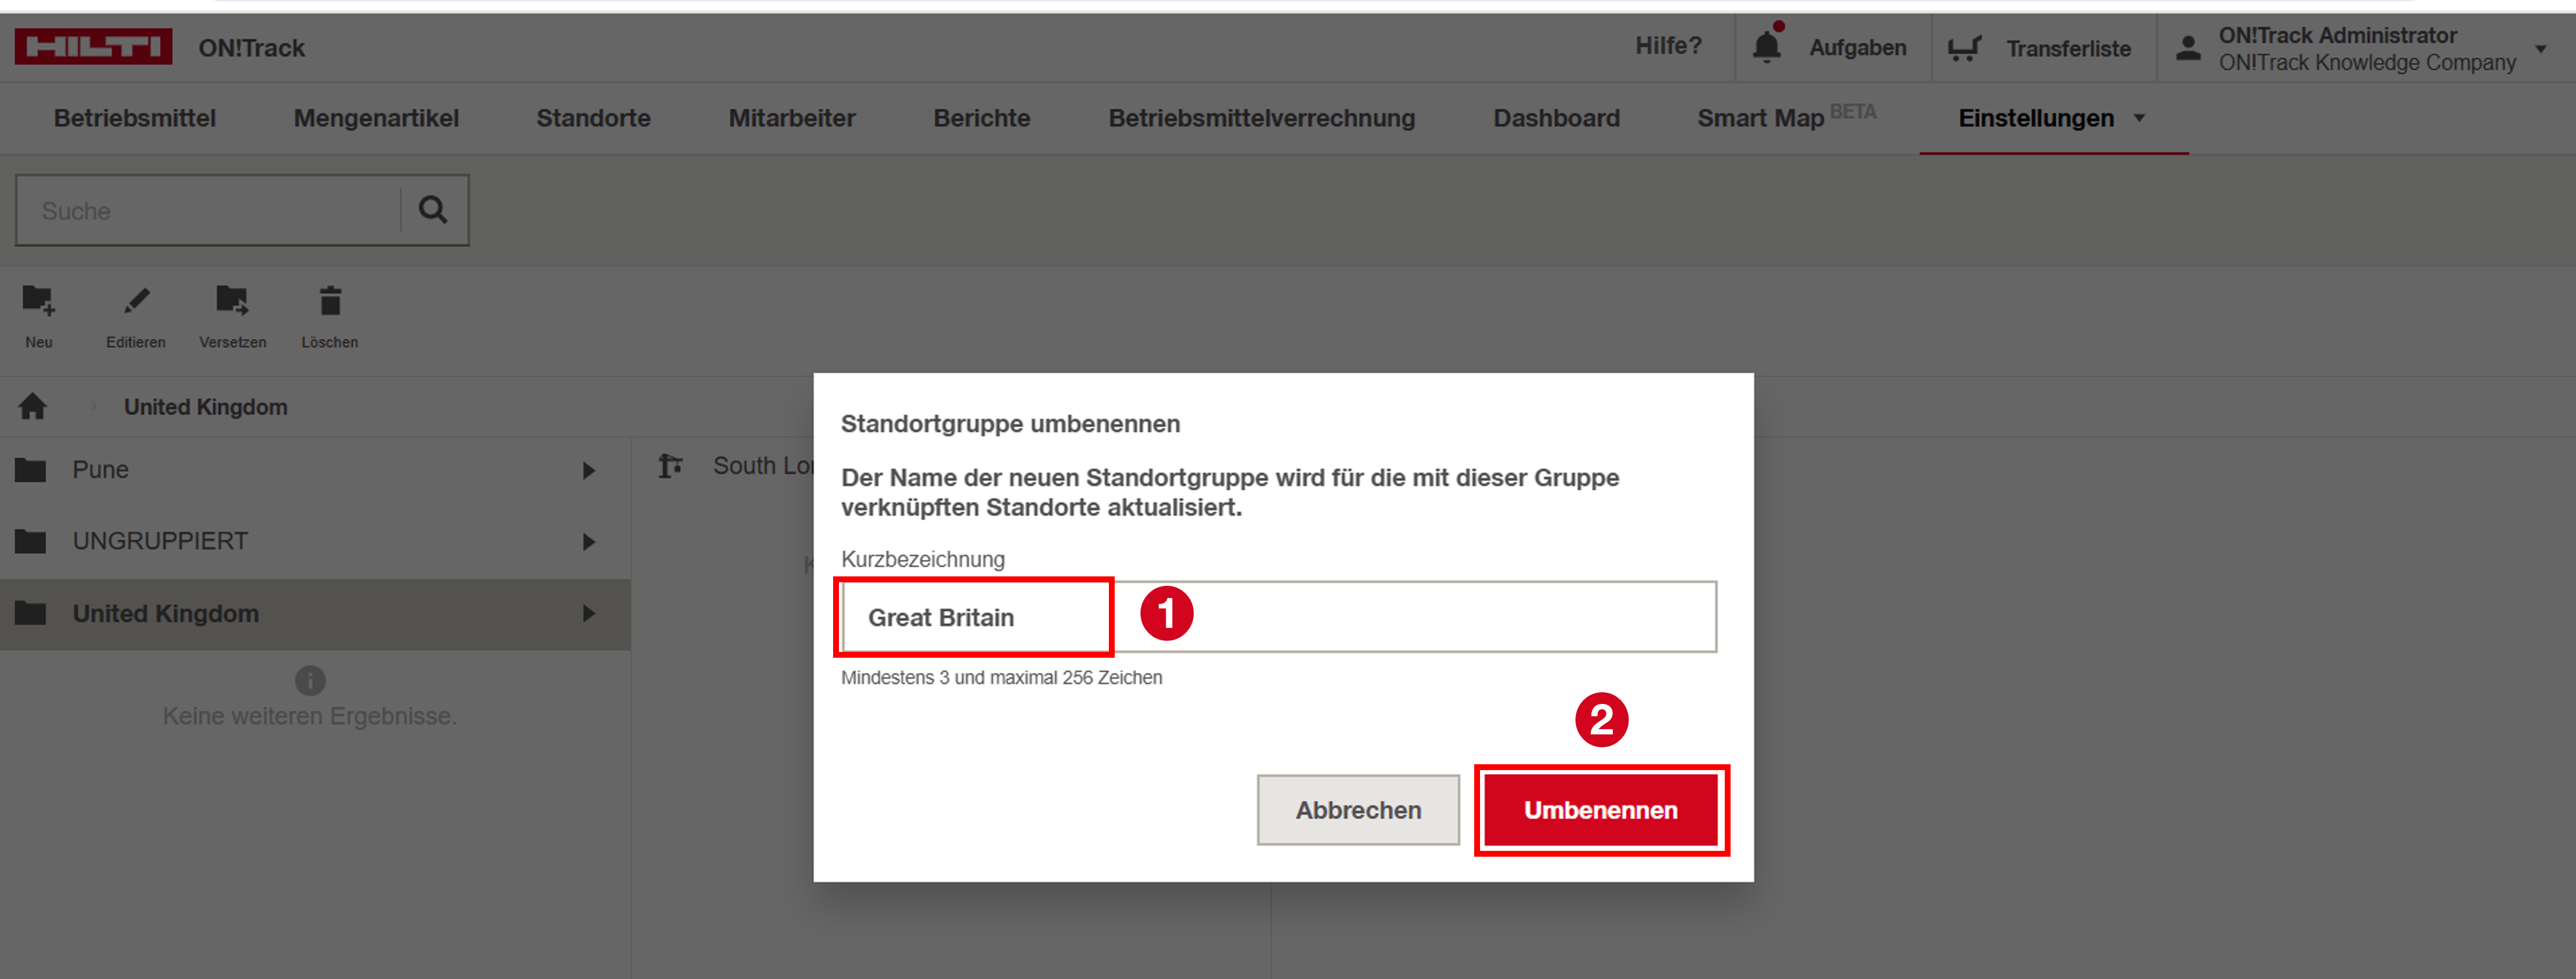Click the Aufgaben label

pyautogui.click(x=1858, y=48)
